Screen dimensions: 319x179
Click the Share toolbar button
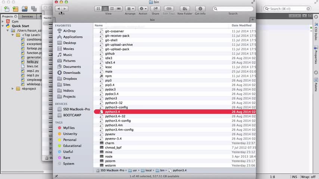[155, 9]
